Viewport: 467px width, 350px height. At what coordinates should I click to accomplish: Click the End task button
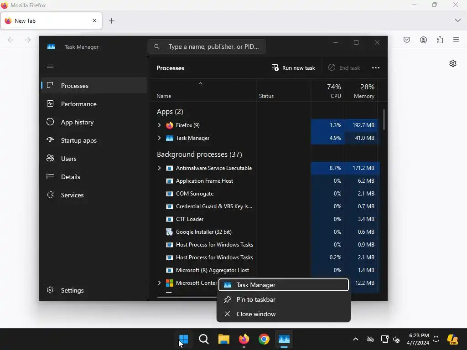[344, 68]
